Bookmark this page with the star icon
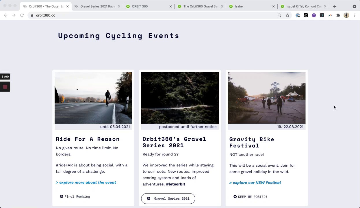 click(287, 15)
